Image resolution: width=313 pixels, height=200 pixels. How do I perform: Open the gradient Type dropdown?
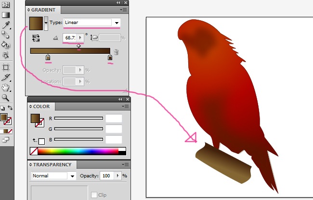pyautogui.click(x=116, y=23)
